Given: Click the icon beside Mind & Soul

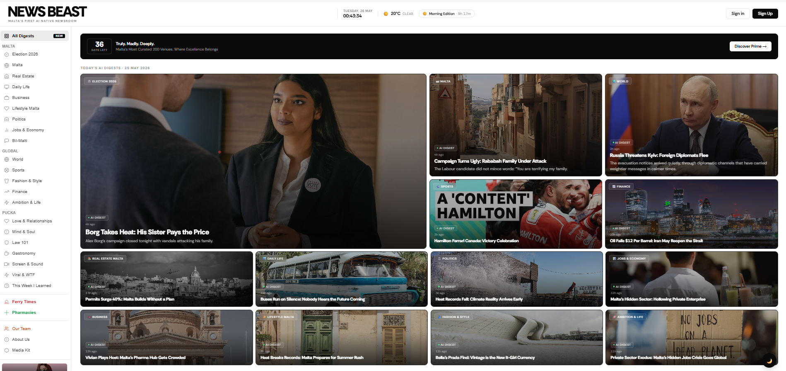Looking at the screenshot, I should tap(7, 232).
